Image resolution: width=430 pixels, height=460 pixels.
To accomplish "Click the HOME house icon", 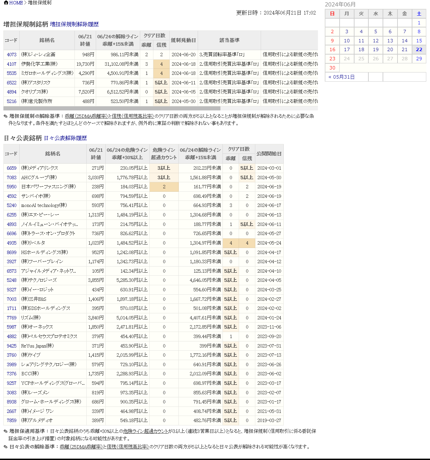I will tap(6, 3).
